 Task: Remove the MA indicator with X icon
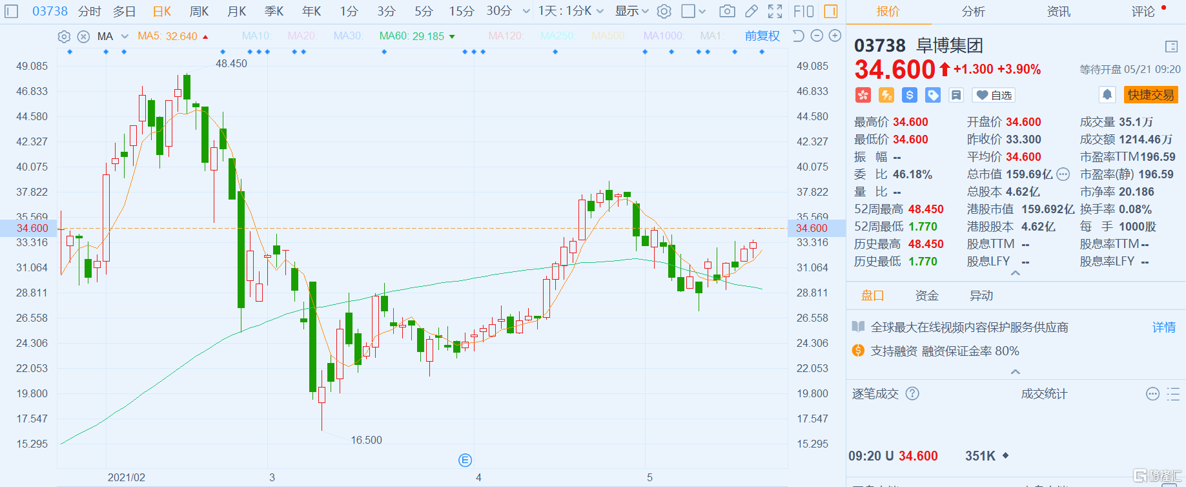coord(83,36)
